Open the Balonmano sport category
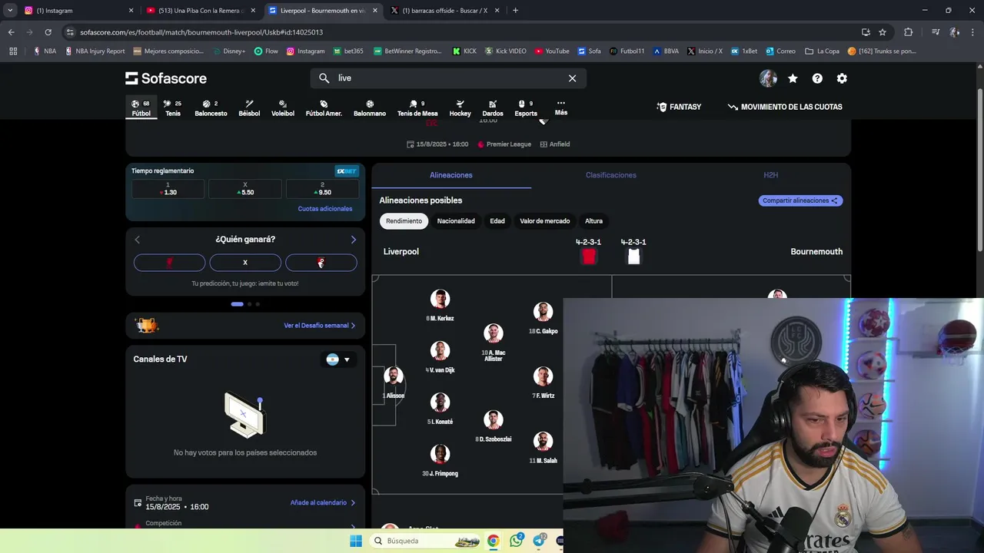This screenshot has height=553, width=984. (x=370, y=108)
